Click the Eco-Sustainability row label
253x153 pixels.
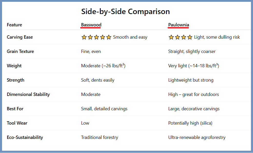[25, 137]
